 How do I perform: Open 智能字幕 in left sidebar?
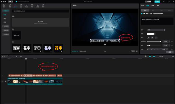(6, 30)
